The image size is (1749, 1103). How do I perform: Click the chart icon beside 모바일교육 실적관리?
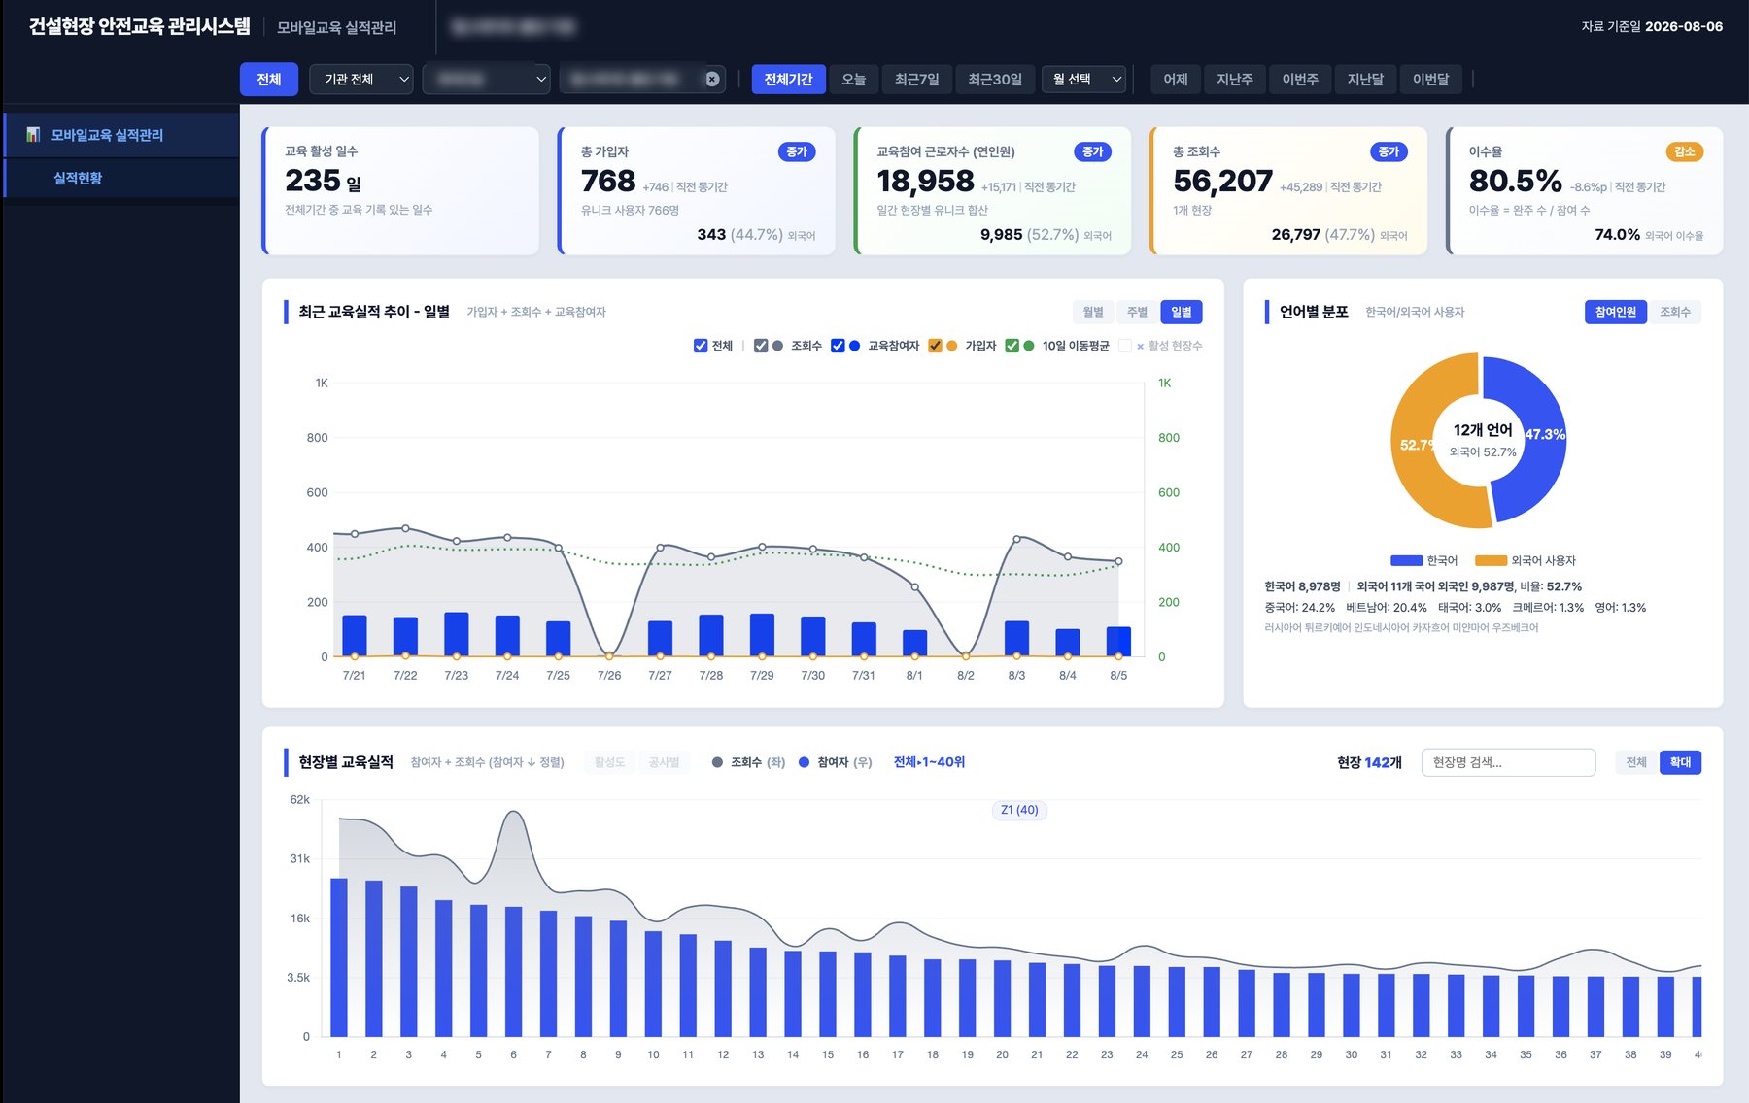click(x=33, y=135)
